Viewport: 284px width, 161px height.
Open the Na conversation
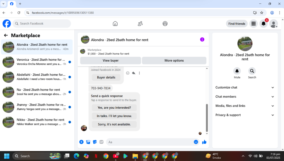coord(37,92)
